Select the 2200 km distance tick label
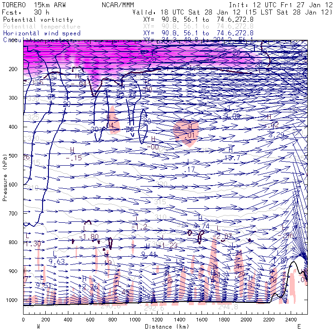 (x=269, y=320)
